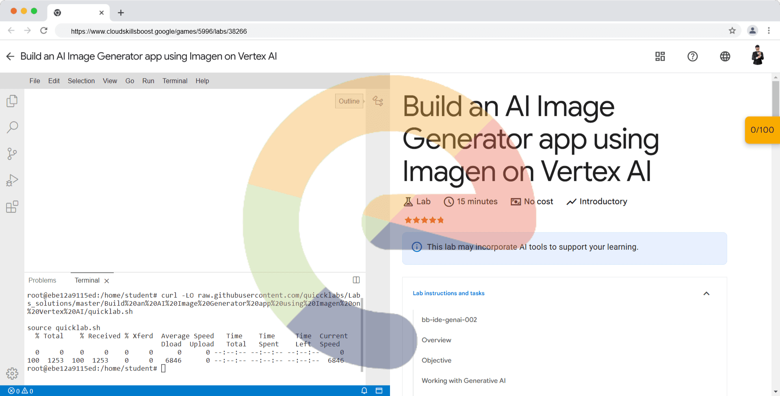The image size is (780, 396).
Task: Click the notifications bell in status bar
Action: (364, 391)
